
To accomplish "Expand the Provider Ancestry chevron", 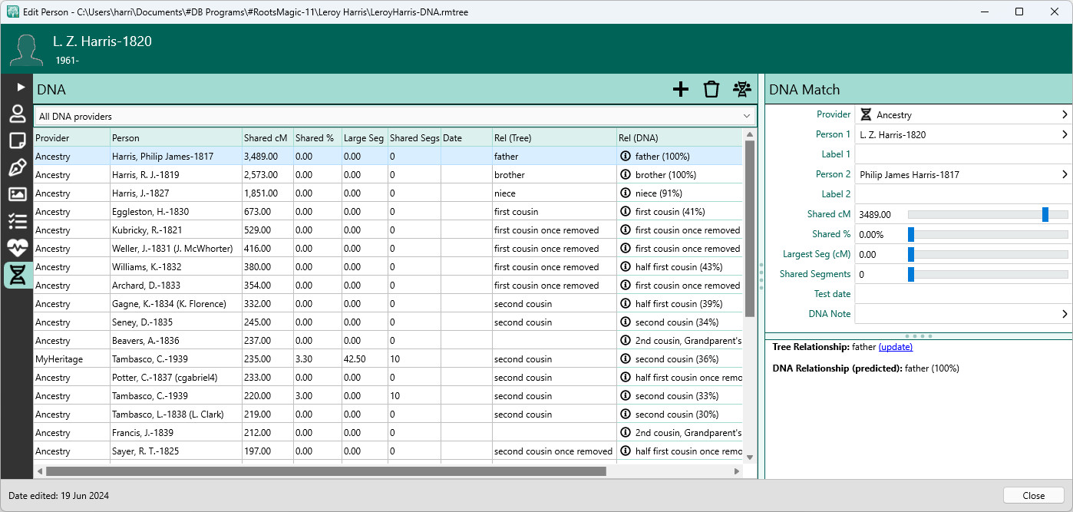I will tap(1065, 114).
